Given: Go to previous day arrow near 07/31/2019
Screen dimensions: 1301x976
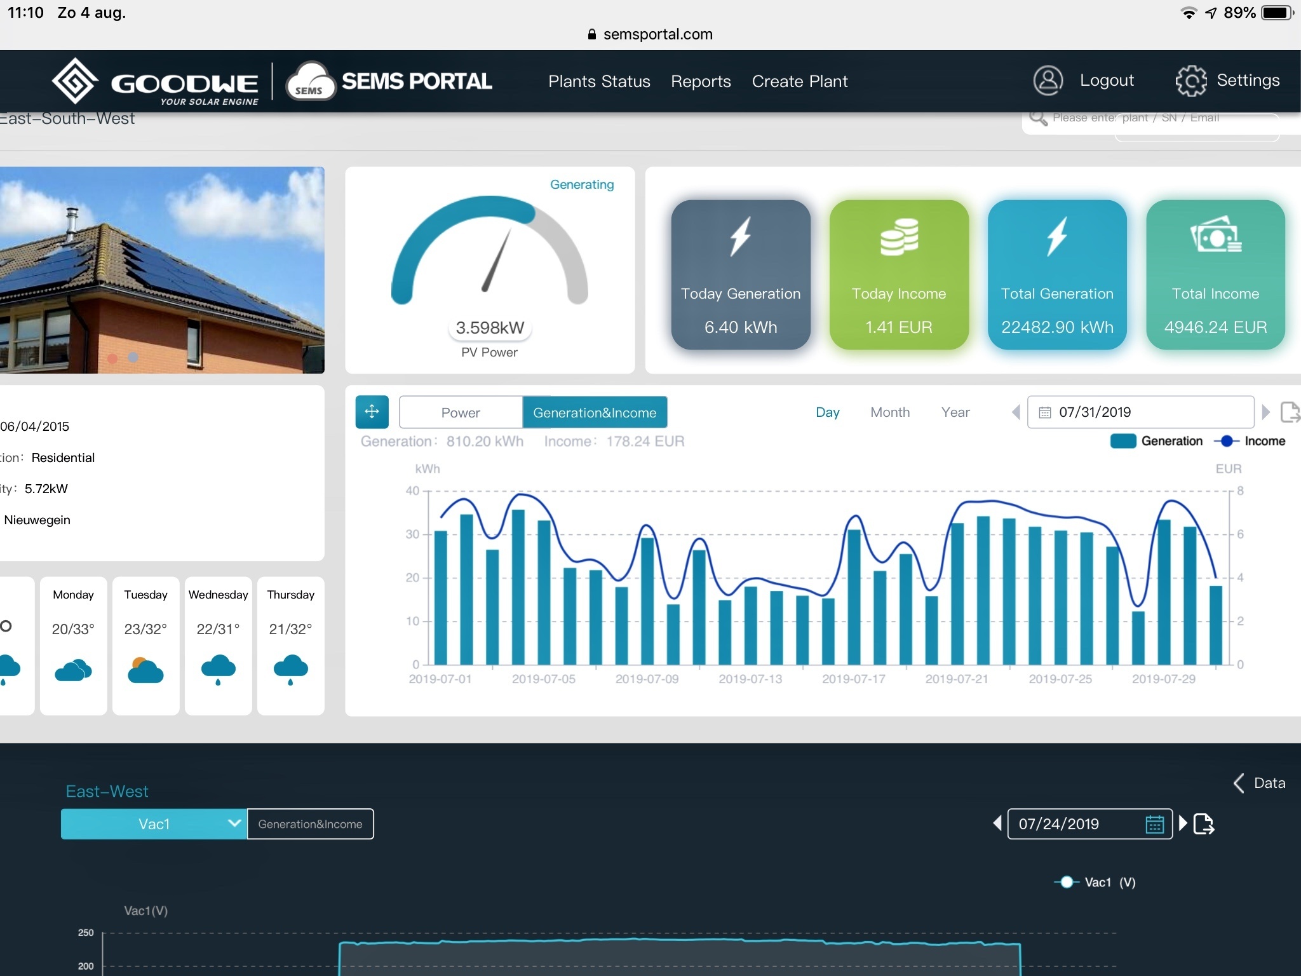Looking at the screenshot, I should click(1016, 412).
